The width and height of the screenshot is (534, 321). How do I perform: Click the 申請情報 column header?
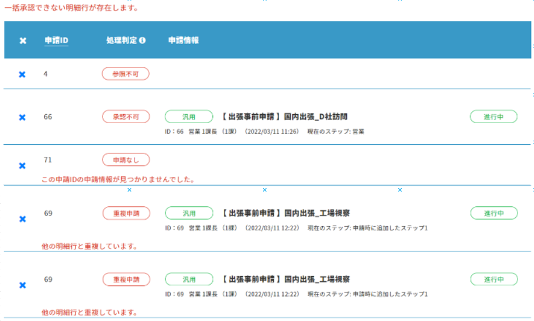click(183, 40)
